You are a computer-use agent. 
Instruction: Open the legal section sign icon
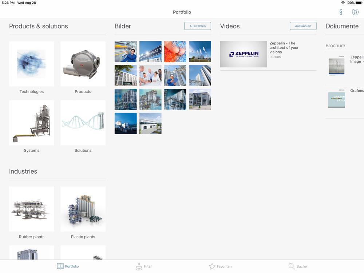point(341,12)
